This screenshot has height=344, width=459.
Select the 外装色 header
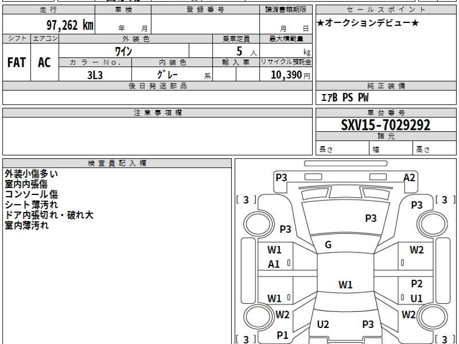136,39
